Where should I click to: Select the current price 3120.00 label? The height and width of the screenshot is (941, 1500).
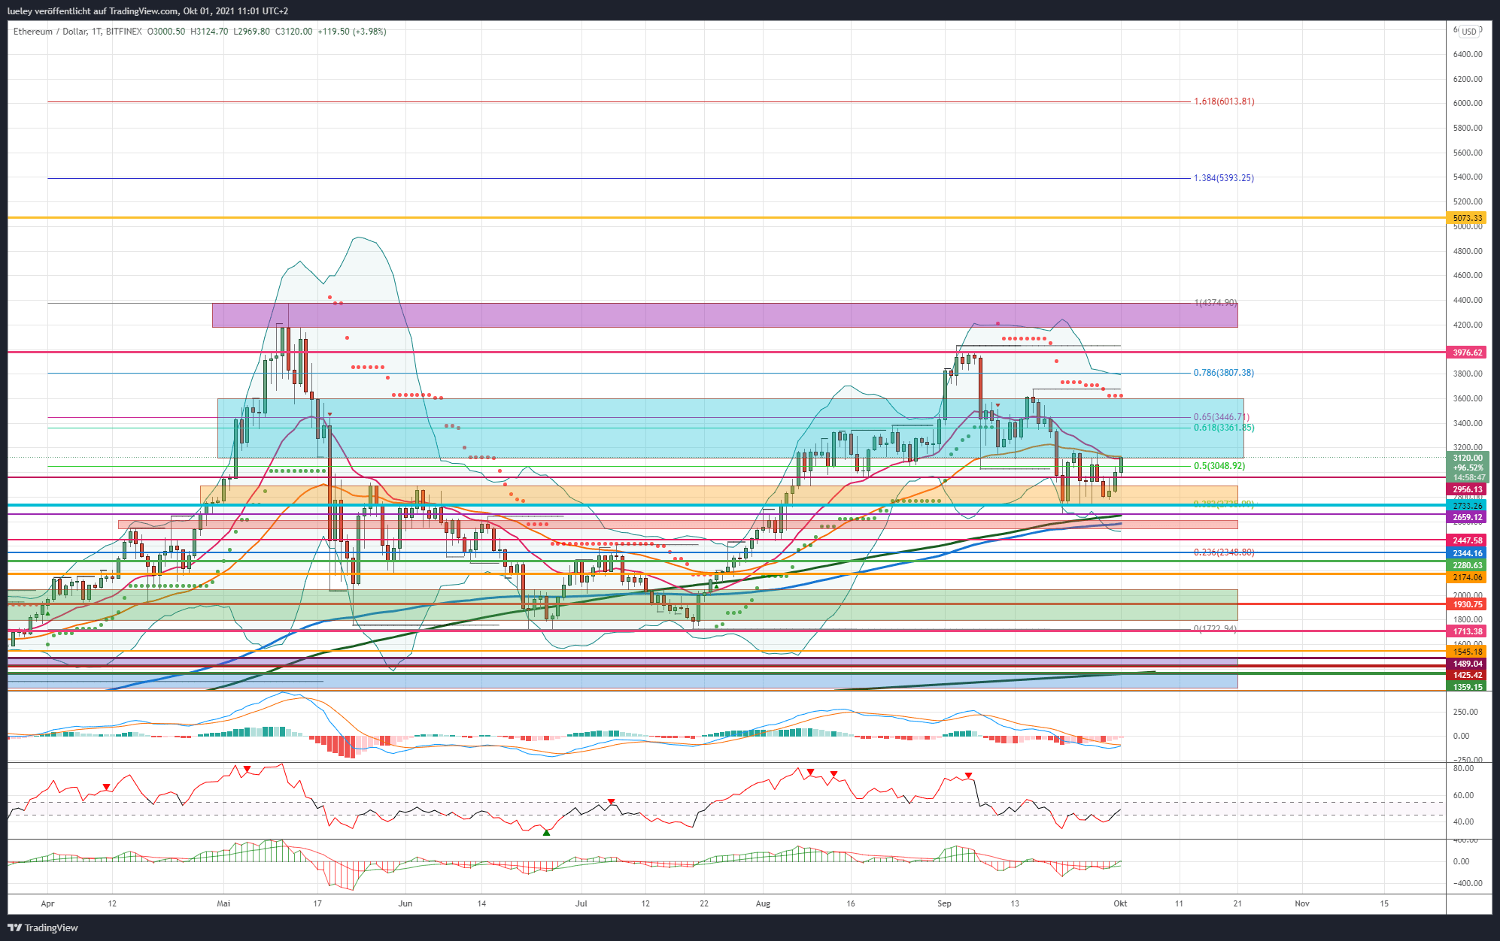pyautogui.click(x=1468, y=458)
